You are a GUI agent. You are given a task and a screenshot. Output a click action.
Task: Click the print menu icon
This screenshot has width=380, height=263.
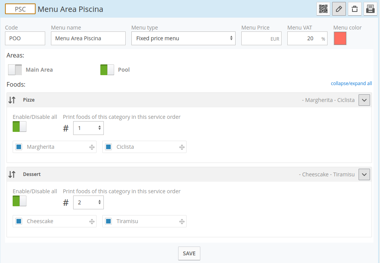pyautogui.click(x=370, y=9)
